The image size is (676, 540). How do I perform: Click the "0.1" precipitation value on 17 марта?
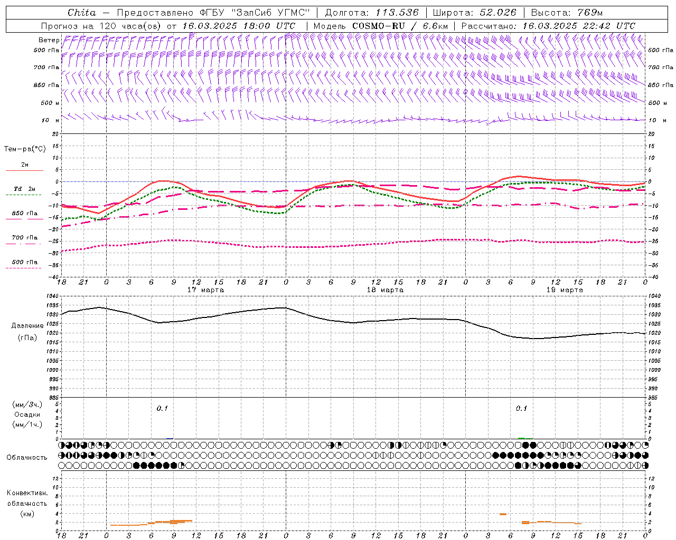tap(162, 408)
